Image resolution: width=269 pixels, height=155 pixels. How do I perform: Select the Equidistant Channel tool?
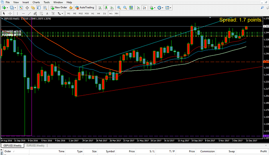tap(35, 13)
